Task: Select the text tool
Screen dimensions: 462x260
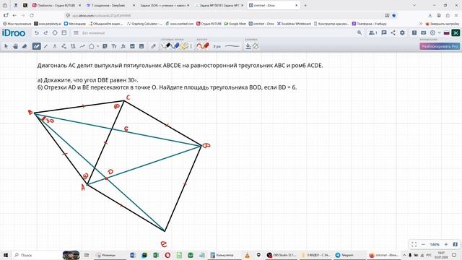Action: point(114,46)
